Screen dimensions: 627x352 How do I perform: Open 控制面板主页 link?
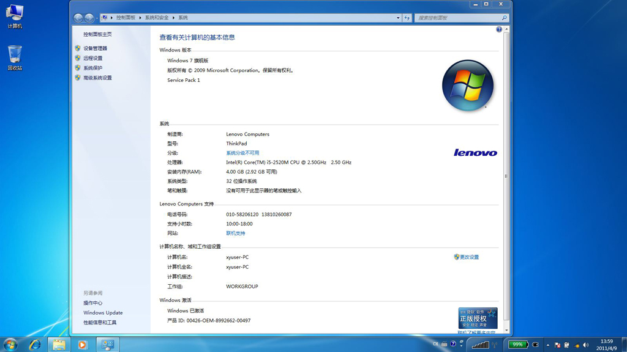click(x=97, y=34)
